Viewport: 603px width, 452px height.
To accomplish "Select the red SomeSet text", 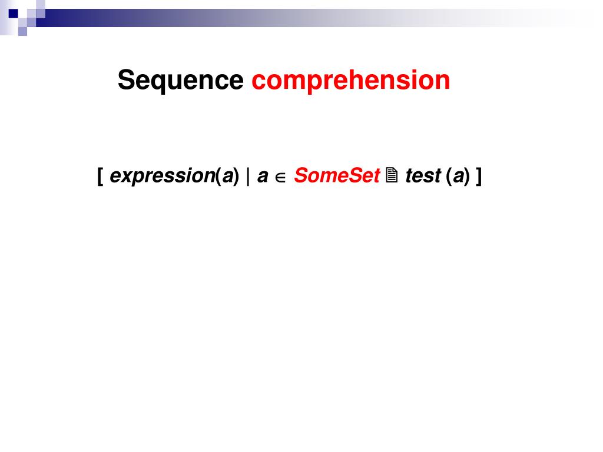I will click(x=337, y=175).
